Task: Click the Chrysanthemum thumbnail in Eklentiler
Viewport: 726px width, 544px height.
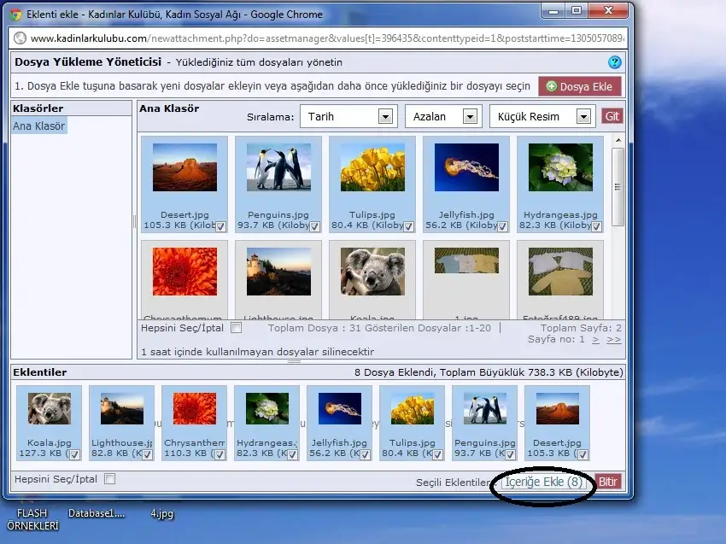Action: pos(195,409)
